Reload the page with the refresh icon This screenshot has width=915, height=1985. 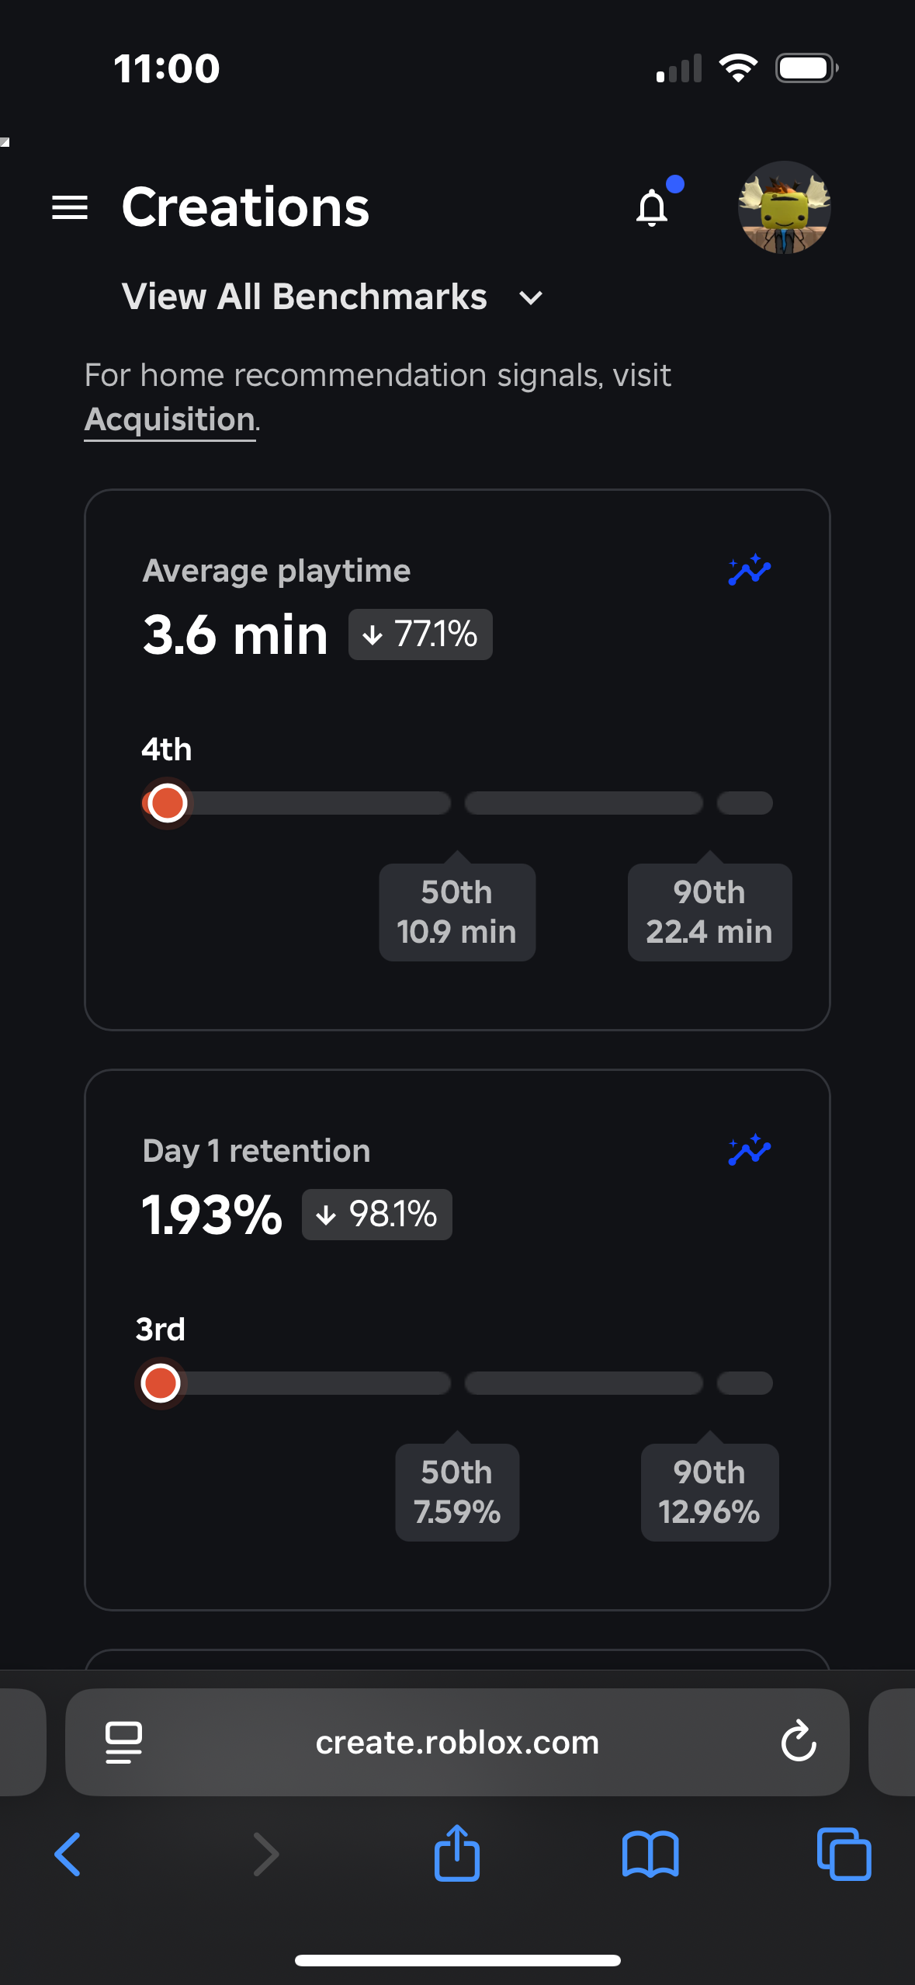pos(798,1742)
